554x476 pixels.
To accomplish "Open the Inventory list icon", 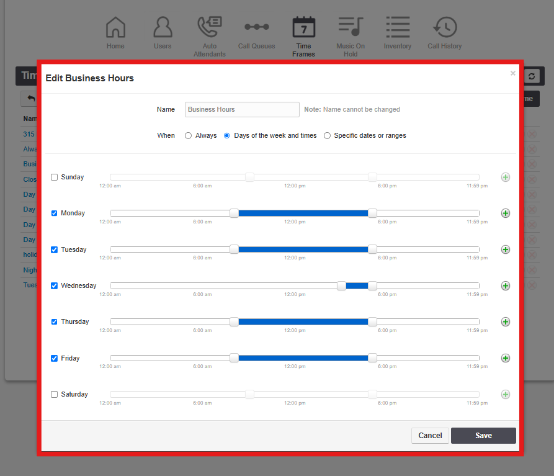I will [x=398, y=27].
